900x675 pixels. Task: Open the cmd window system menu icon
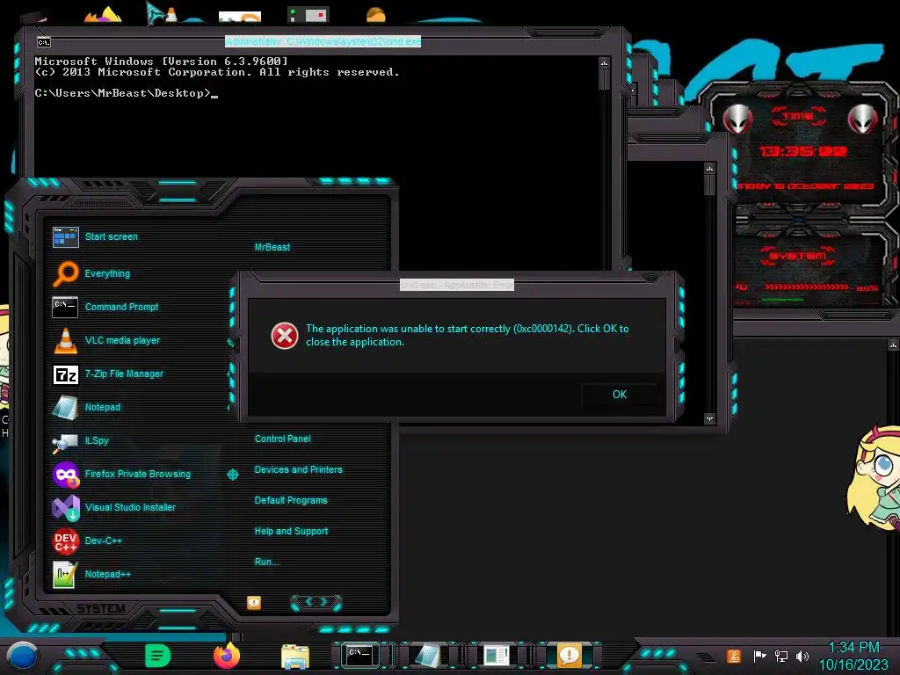44,42
